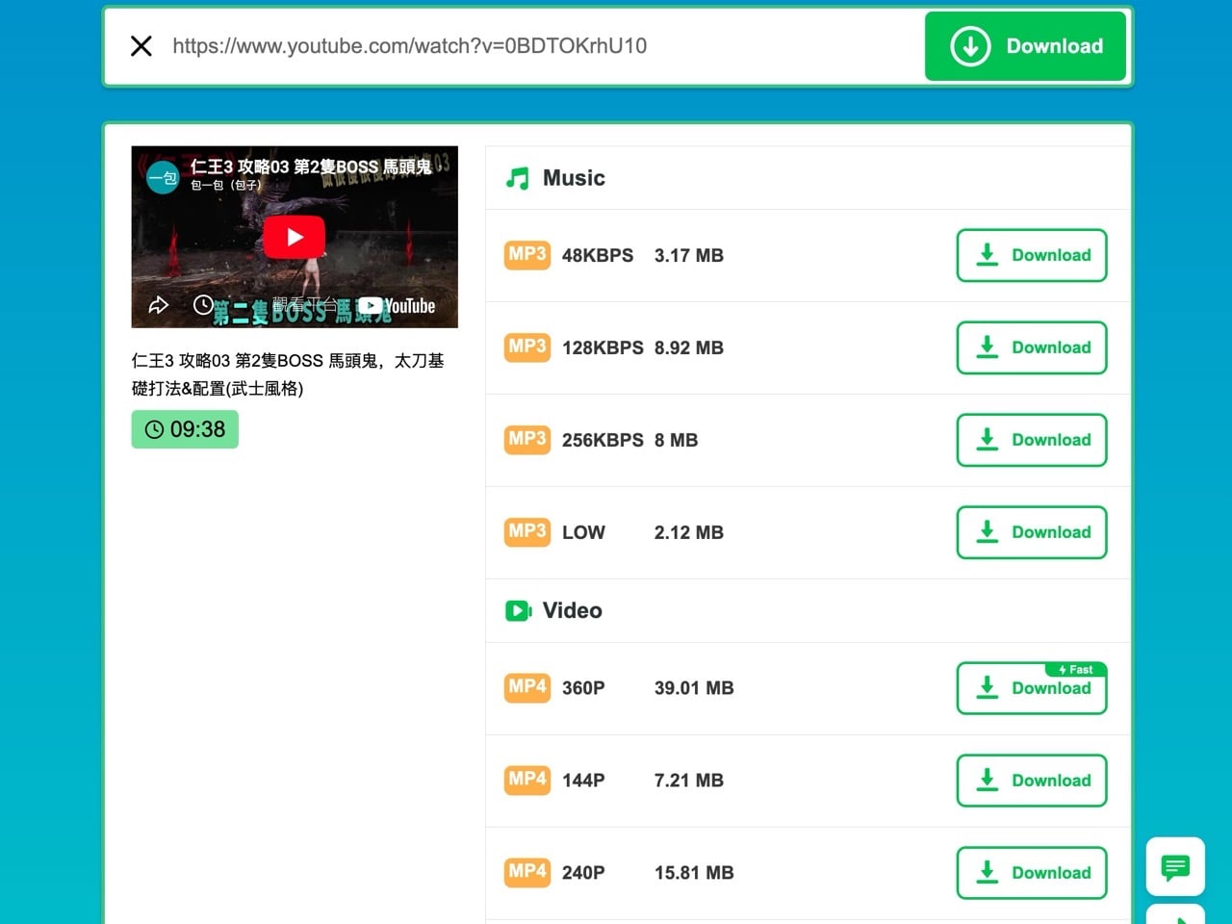Play the video thumbnail preview
1232x924 pixels.
tap(295, 237)
